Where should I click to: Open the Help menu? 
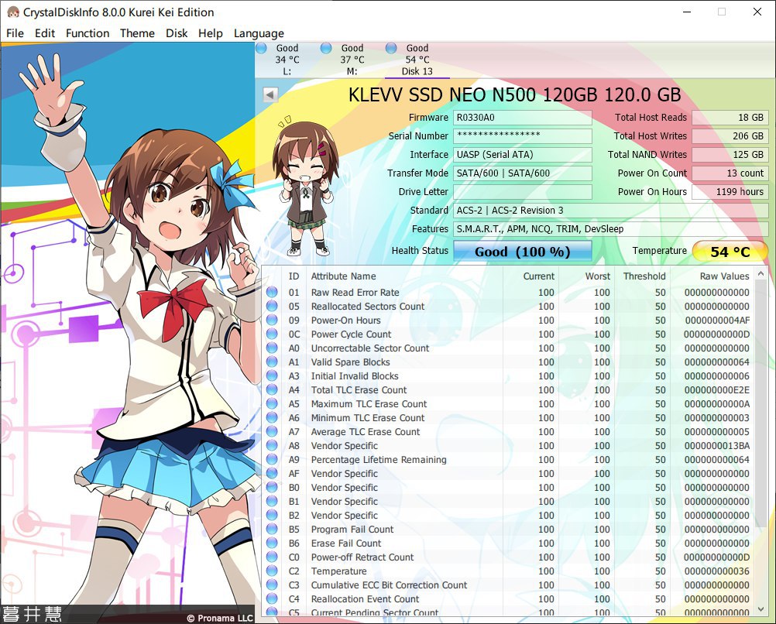[211, 33]
